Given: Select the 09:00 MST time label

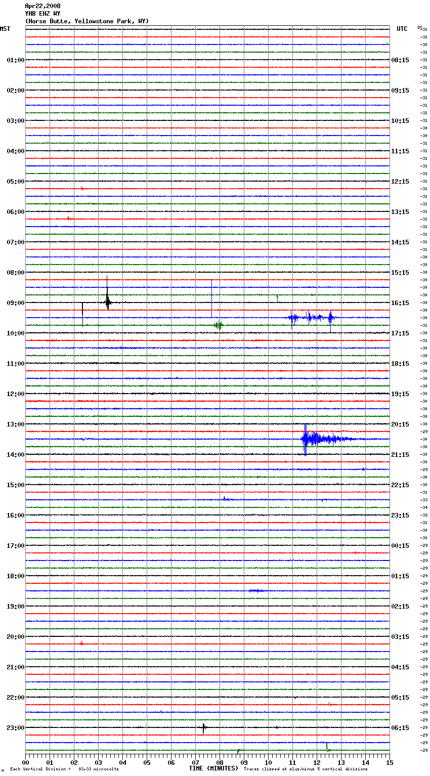Looking at the screenshot, I should click(x=15, y=303).
